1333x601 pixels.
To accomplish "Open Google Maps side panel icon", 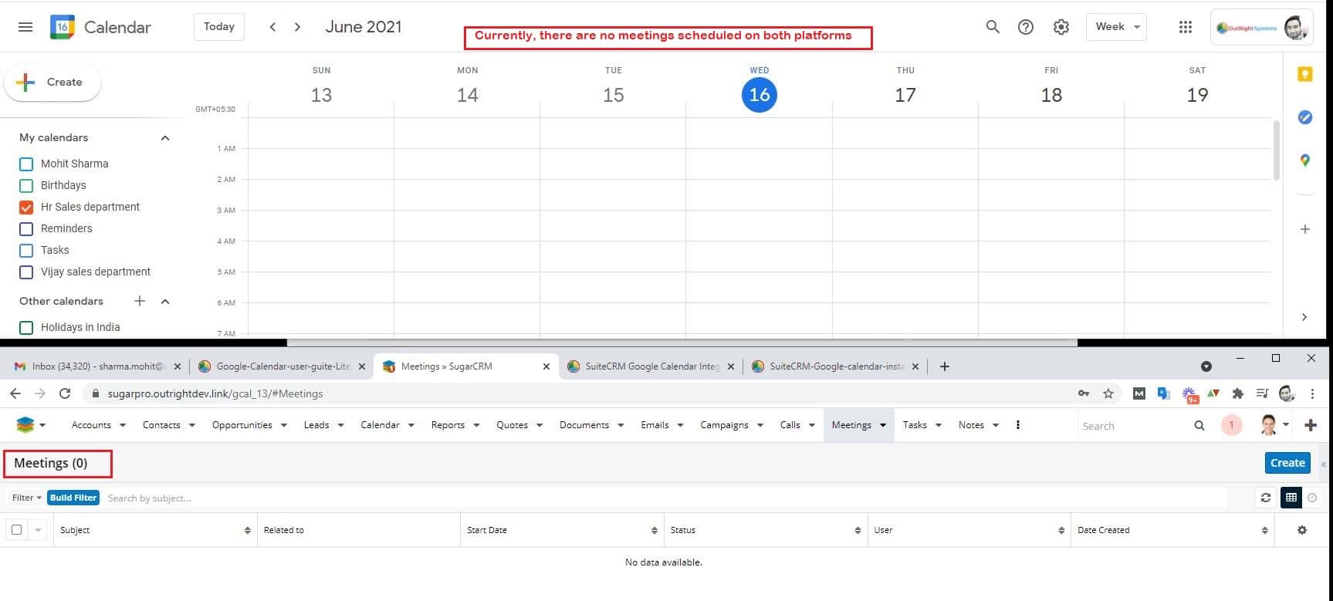I will pyautogui.click(x=1304, y=160).
